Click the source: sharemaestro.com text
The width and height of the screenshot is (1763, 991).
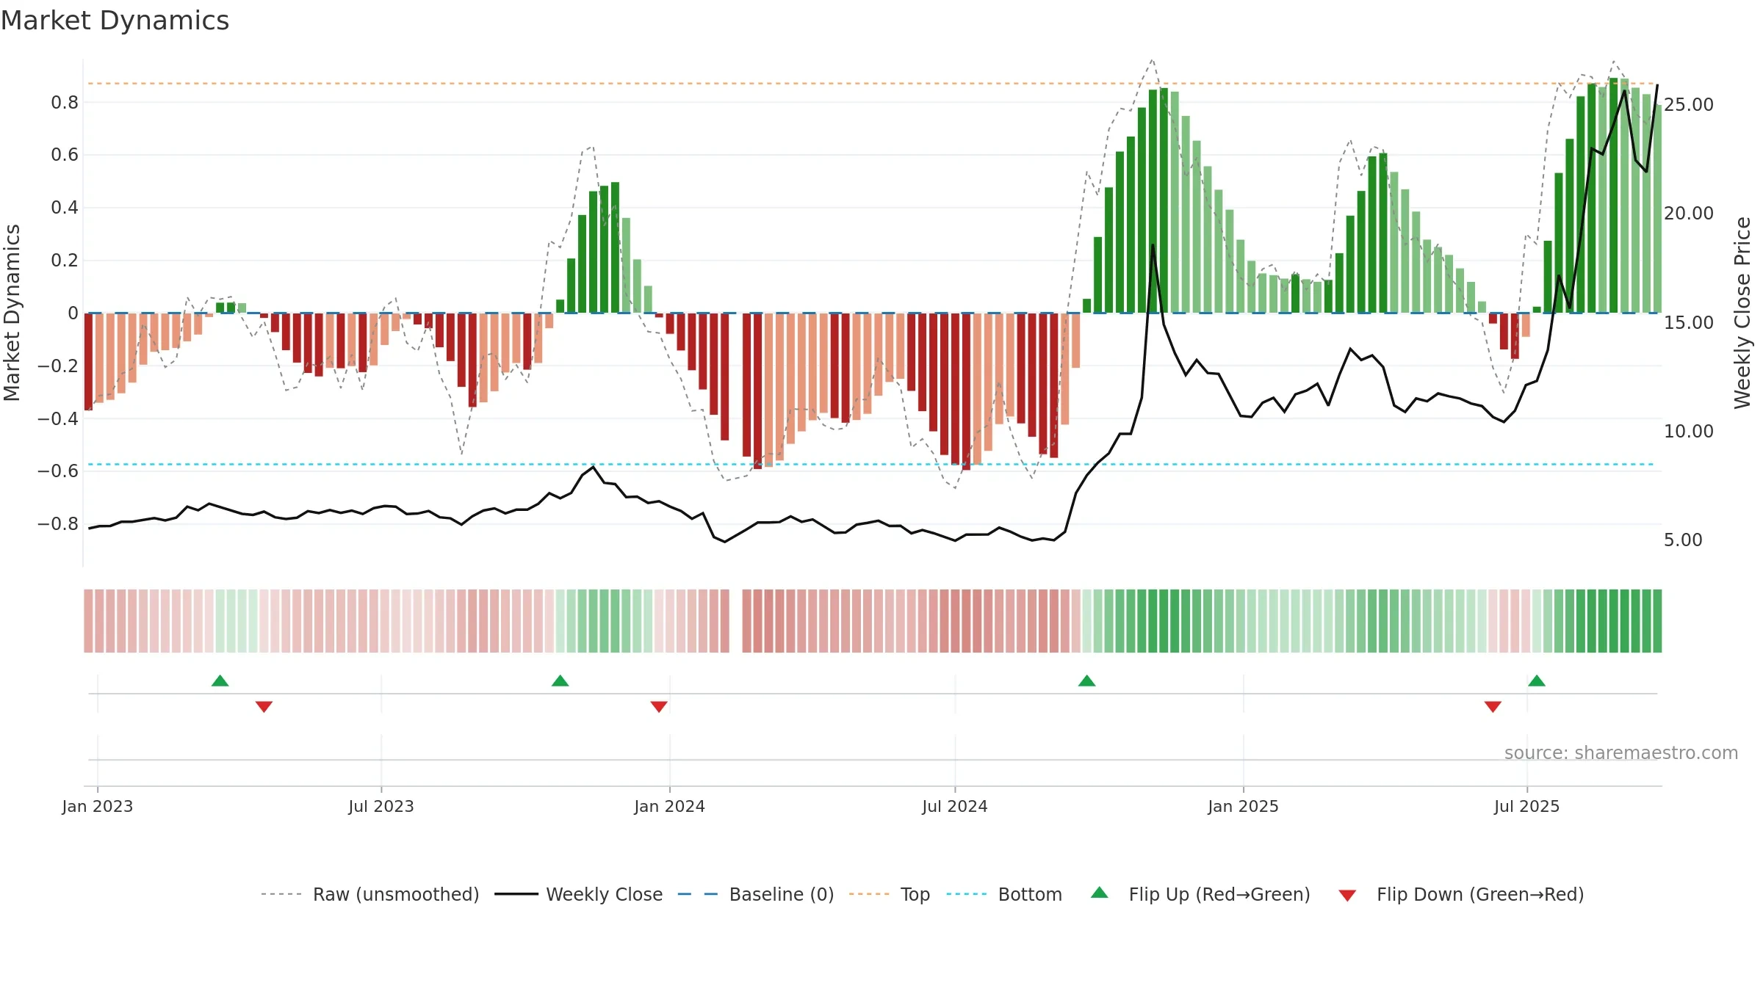[x=1621, y=752]
